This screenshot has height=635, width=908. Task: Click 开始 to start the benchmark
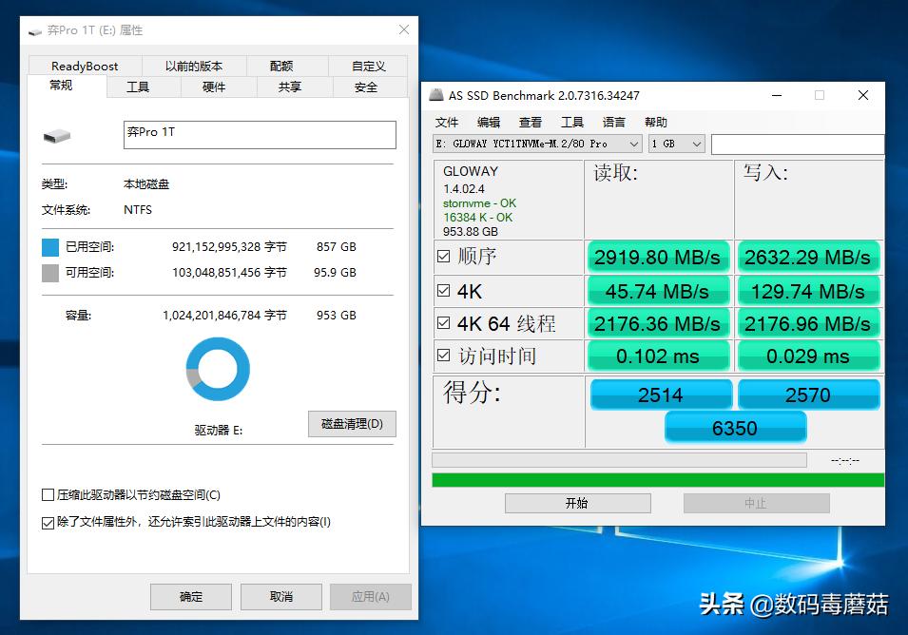pos(578,502)
